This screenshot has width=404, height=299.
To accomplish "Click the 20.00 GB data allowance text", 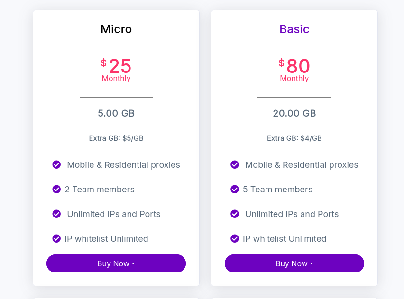I will click(294, 113).
